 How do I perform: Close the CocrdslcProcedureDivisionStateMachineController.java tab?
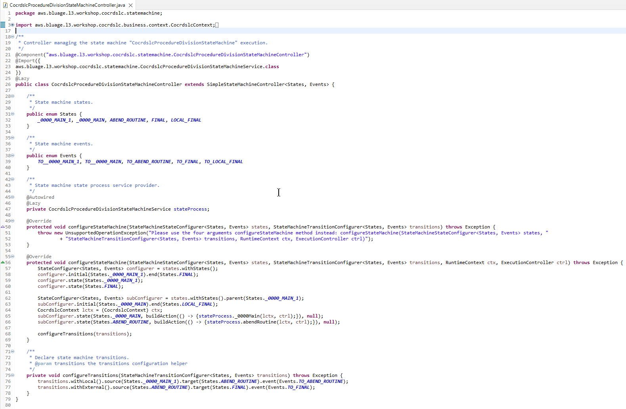(x=130, y=5)
